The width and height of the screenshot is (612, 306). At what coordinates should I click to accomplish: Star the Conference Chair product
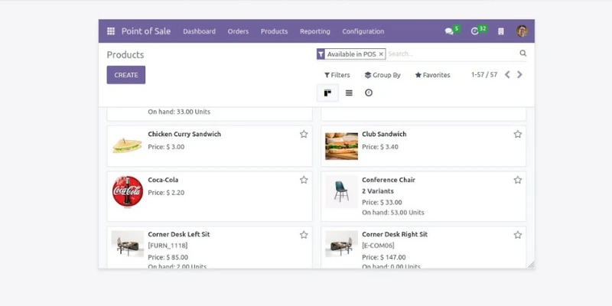(518, 180)
